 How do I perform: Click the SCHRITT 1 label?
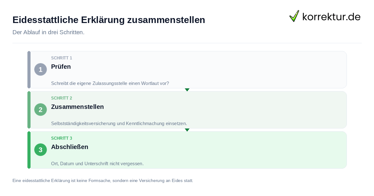click(x=62, y=58)
